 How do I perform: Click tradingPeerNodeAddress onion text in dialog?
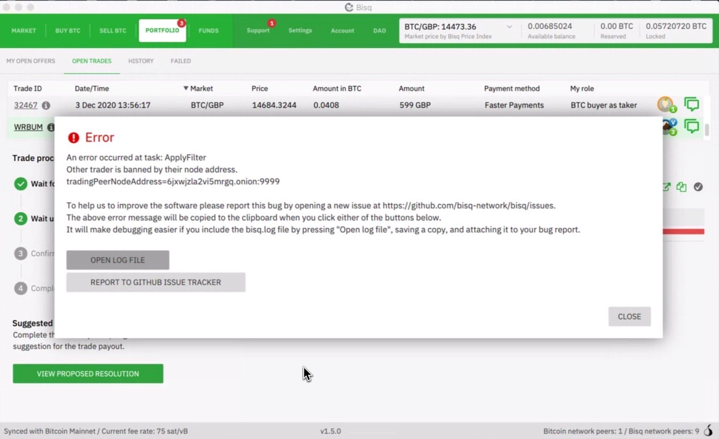pos(173,182)
